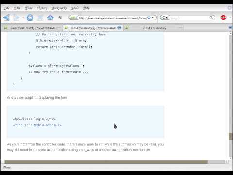Click the Adblock Plus ABP icon
This screenshot has height=175, width=233.
click(223, 17)
